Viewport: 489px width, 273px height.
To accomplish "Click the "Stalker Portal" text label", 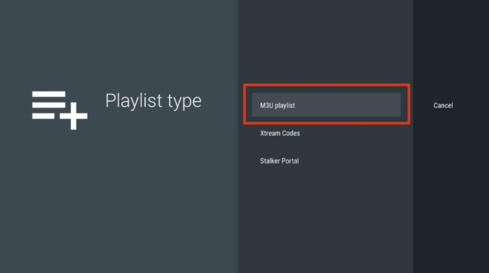I will (279, 161).
